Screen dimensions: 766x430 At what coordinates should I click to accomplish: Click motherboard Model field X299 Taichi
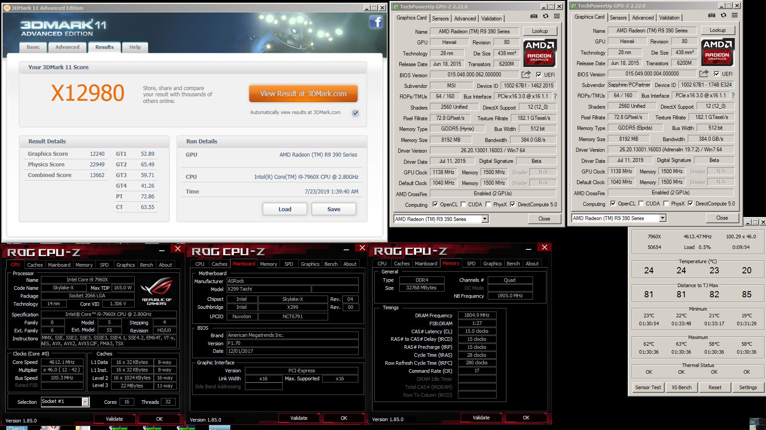269,289
